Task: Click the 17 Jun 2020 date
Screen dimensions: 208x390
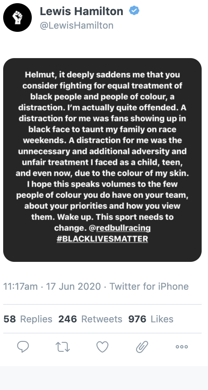Action: [73, 286]
